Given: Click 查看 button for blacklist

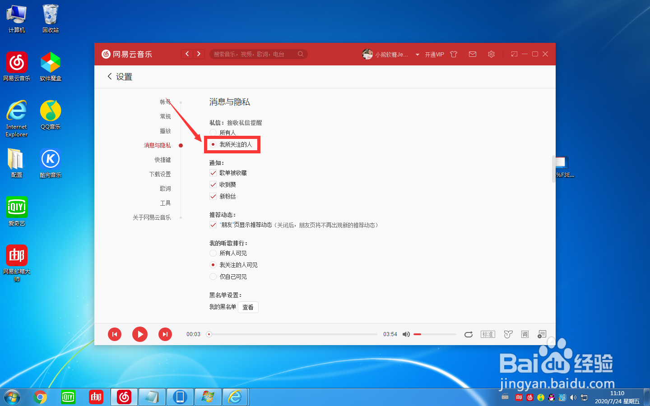Looking at the screenshot, I should (248, 307).
